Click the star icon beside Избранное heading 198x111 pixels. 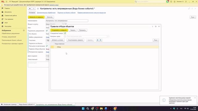click(x=24, y=31)
